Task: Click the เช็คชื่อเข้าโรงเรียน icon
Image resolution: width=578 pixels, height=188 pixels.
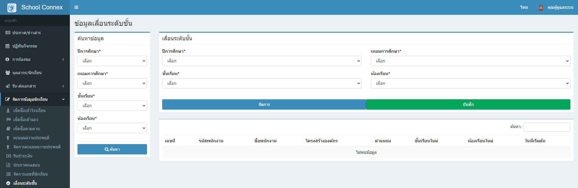Action: pyautogui.click(x=8, y=110)
